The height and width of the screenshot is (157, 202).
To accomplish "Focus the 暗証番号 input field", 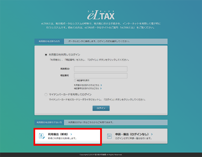I will (x=101, y=75).
